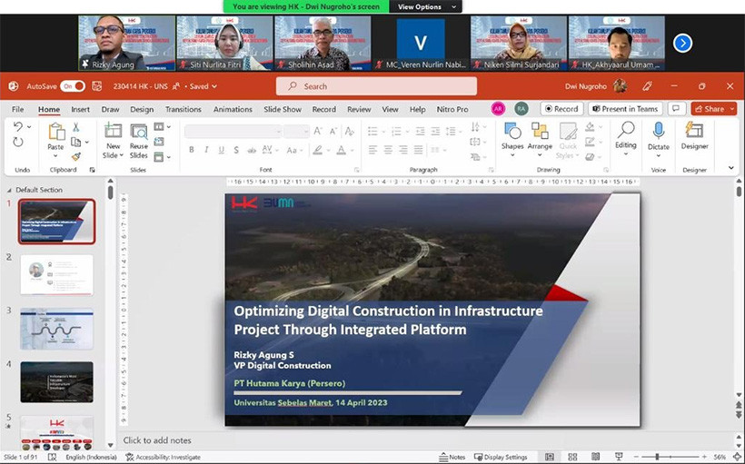Open Zoom View Options dropdown
This screenshot has width=745, height=464.
coord(426,6)
